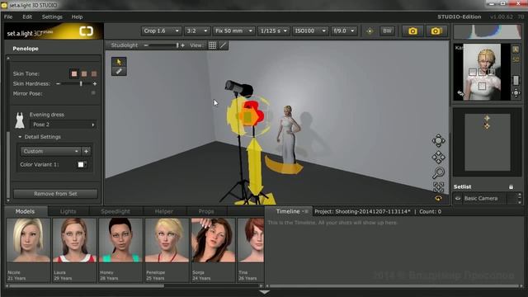Open the 3:2 aspect ratio dropdown
The image size is (528, 297).
pyautogui.click(x=197, y=31)
